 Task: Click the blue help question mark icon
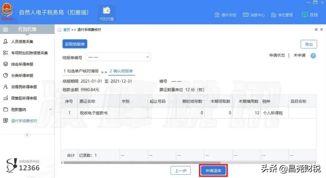[313, 56]
